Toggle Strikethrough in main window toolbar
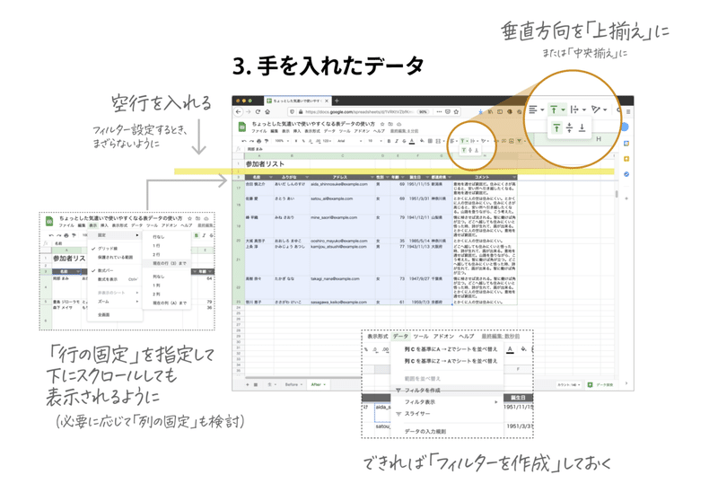The image size is (718, 501). (405, 141)
